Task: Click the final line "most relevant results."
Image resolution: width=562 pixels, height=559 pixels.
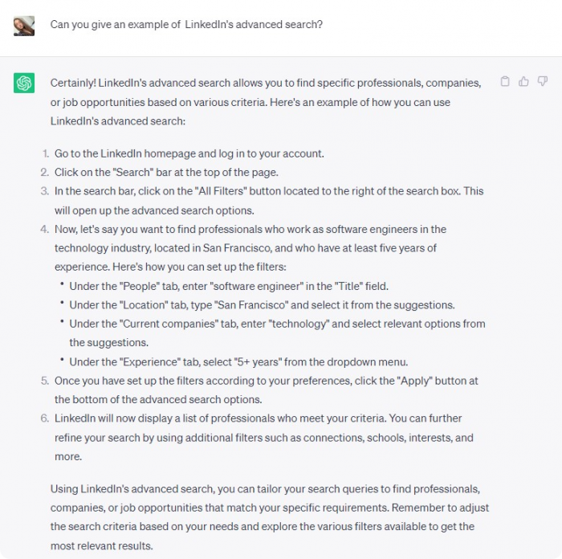Action: (x=101, y=545)
